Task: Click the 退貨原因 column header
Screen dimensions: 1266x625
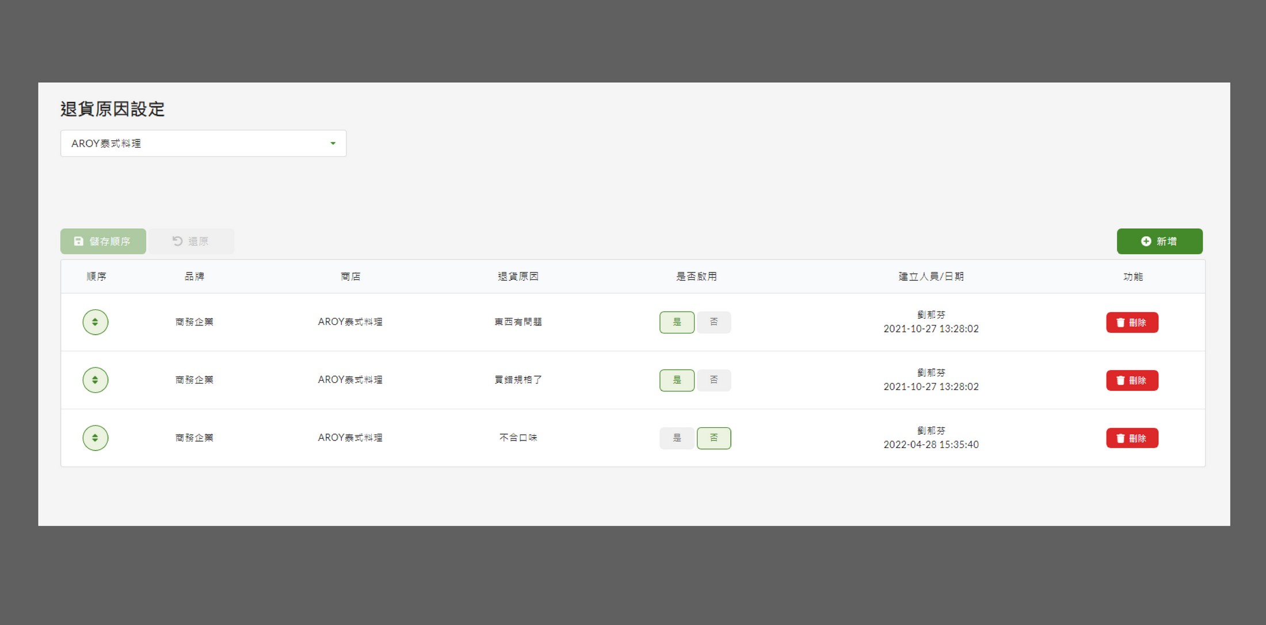Action: (518, 277)
